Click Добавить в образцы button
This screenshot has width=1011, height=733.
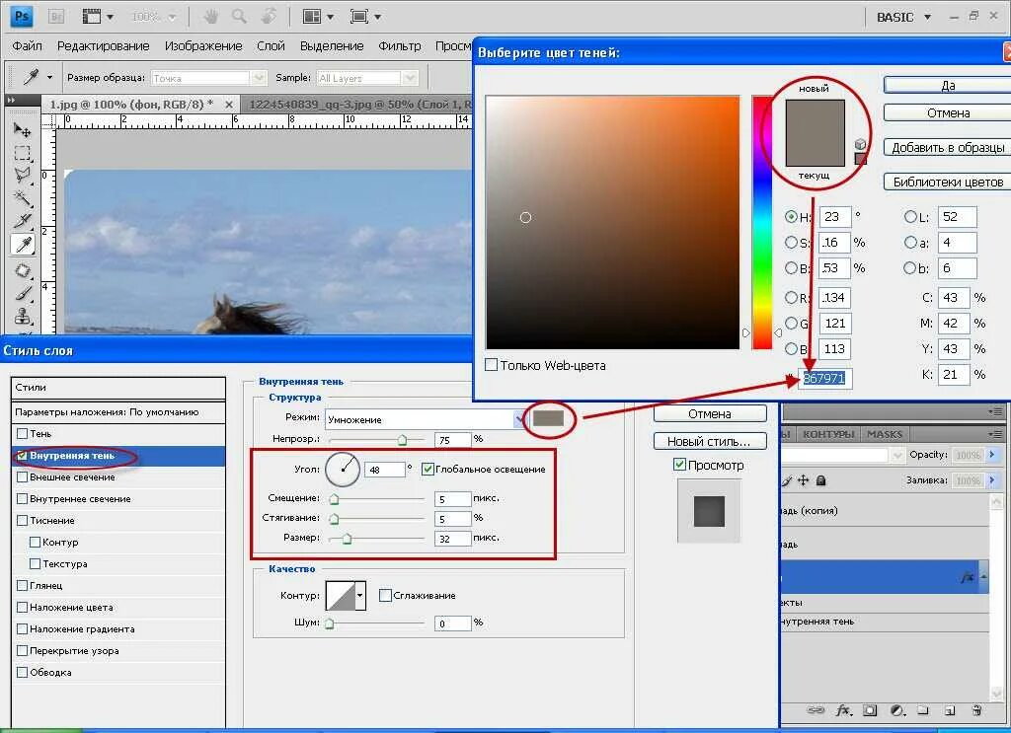coord(947,148)
